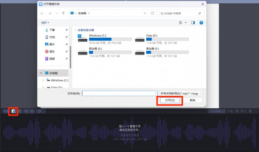259x152 pixels.
Task: Click the pin icon beside 下载
Action: click(x=66, y=30)
